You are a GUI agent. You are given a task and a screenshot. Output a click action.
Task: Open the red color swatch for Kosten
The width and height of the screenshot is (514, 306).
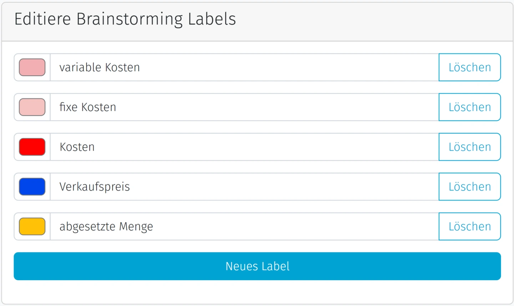pos(32,147)
